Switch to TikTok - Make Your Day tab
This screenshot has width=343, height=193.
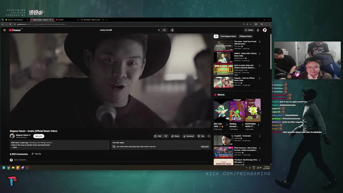point(92,20)
